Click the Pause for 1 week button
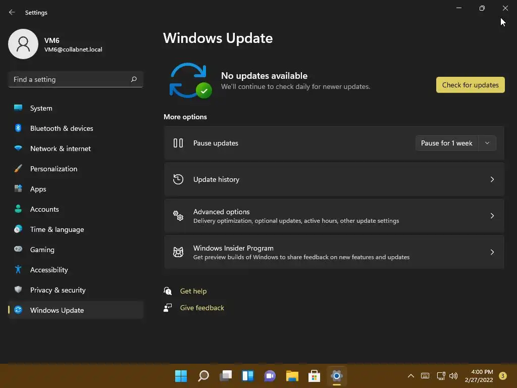 click(x=447, y=143)
